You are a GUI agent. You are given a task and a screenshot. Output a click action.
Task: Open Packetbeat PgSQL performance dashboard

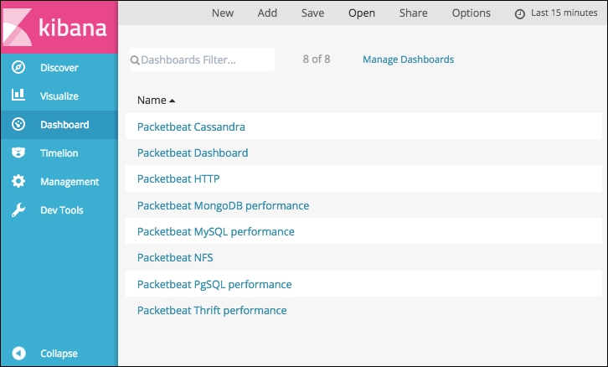click(x=214, y=284)
